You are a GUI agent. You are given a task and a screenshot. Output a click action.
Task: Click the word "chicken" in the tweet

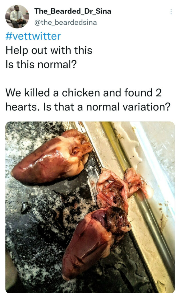83,92
